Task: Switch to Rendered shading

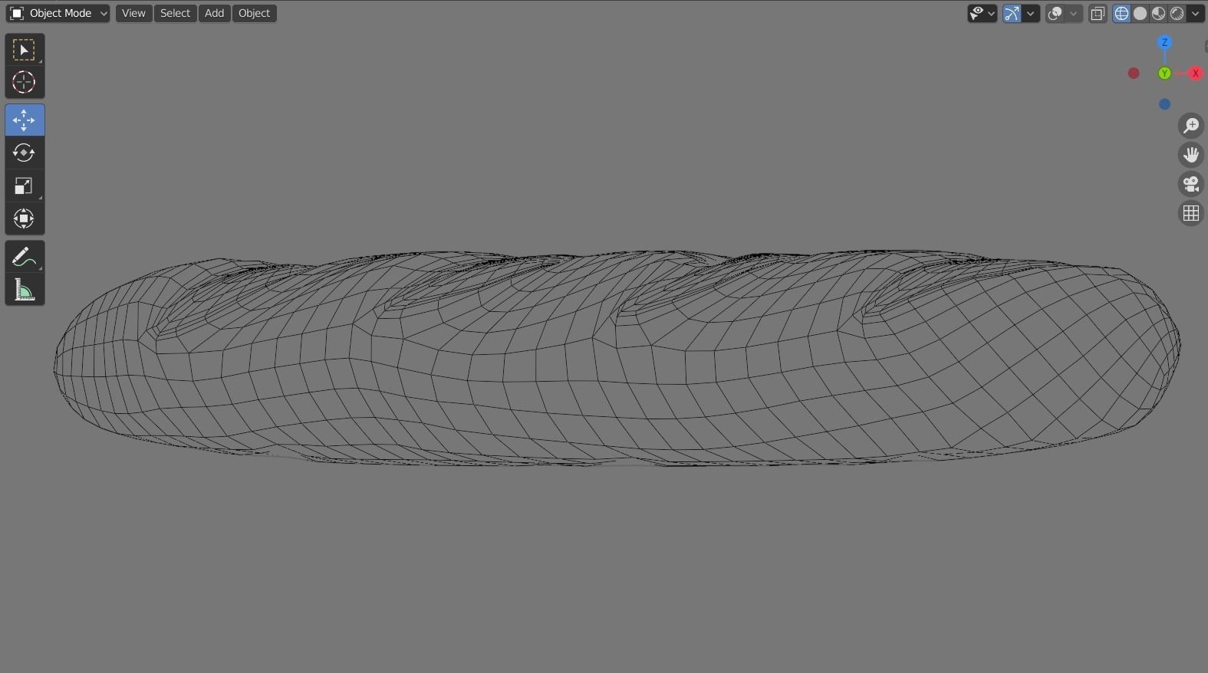Action: (x=1177, y=13)
